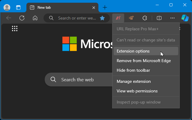The height and width of the screenshot is (120, 192).
Task: Open the Extensions puzzle piece menu
Action: tap(145, 18)
